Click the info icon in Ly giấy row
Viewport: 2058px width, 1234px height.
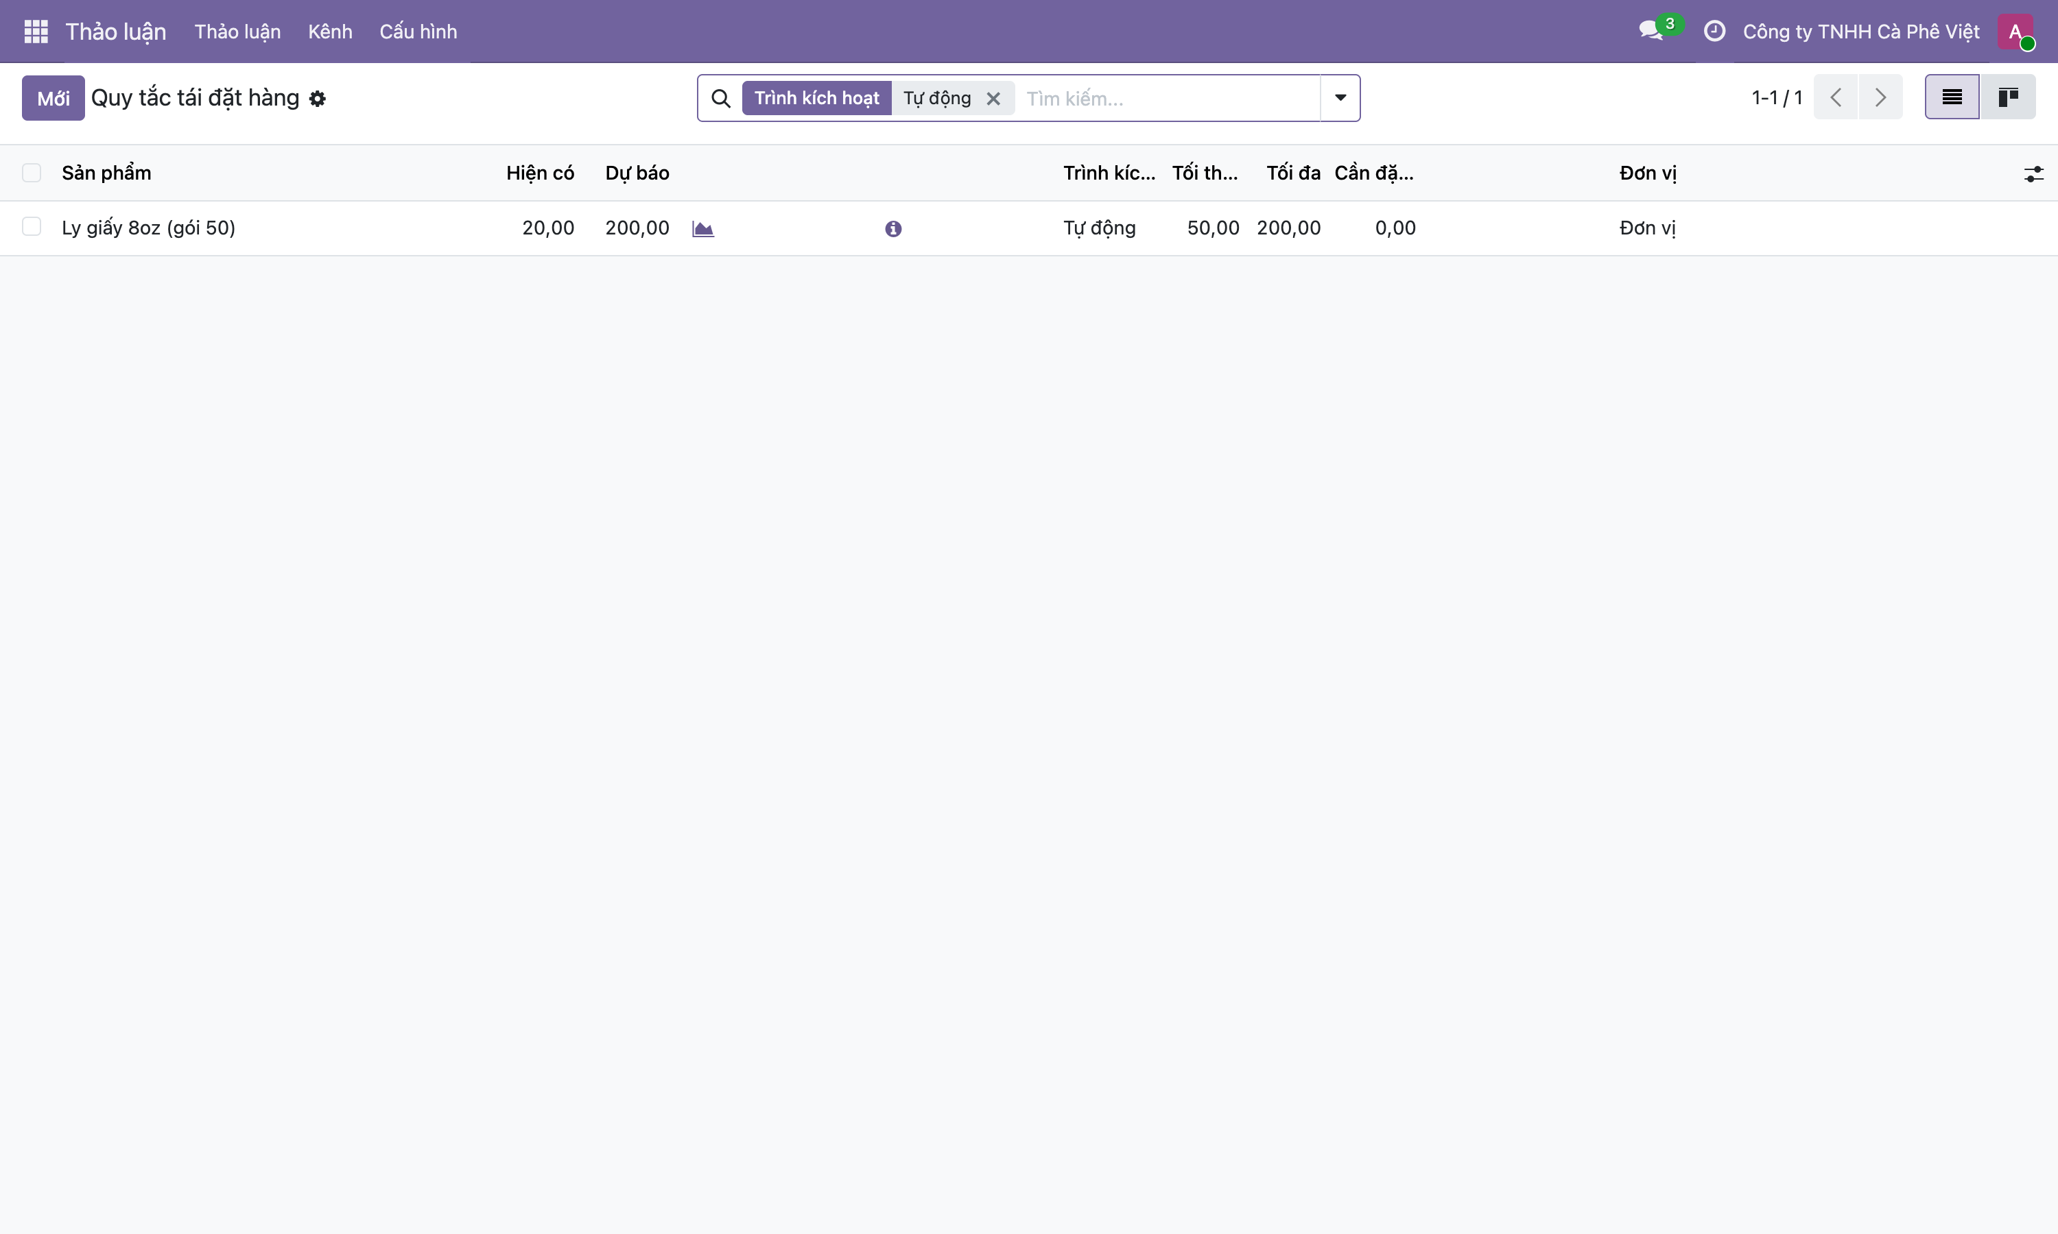(x=893, y=229)
